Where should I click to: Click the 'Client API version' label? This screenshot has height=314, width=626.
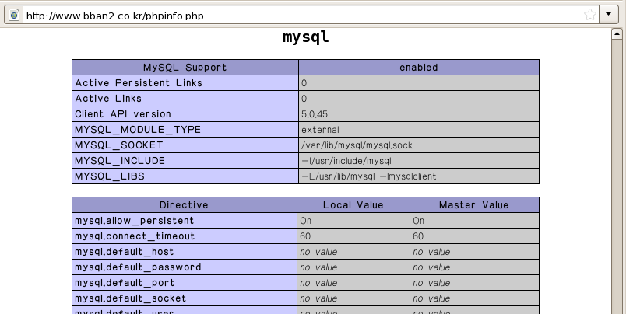123,114
